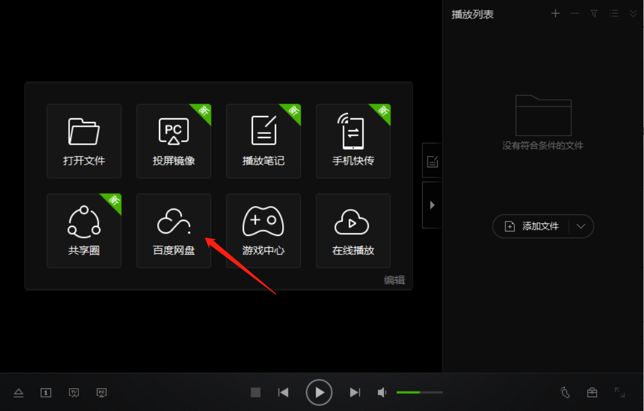Add item with playlist plus icon
This screenshot has height=411, width=644.
pos(556,14)
